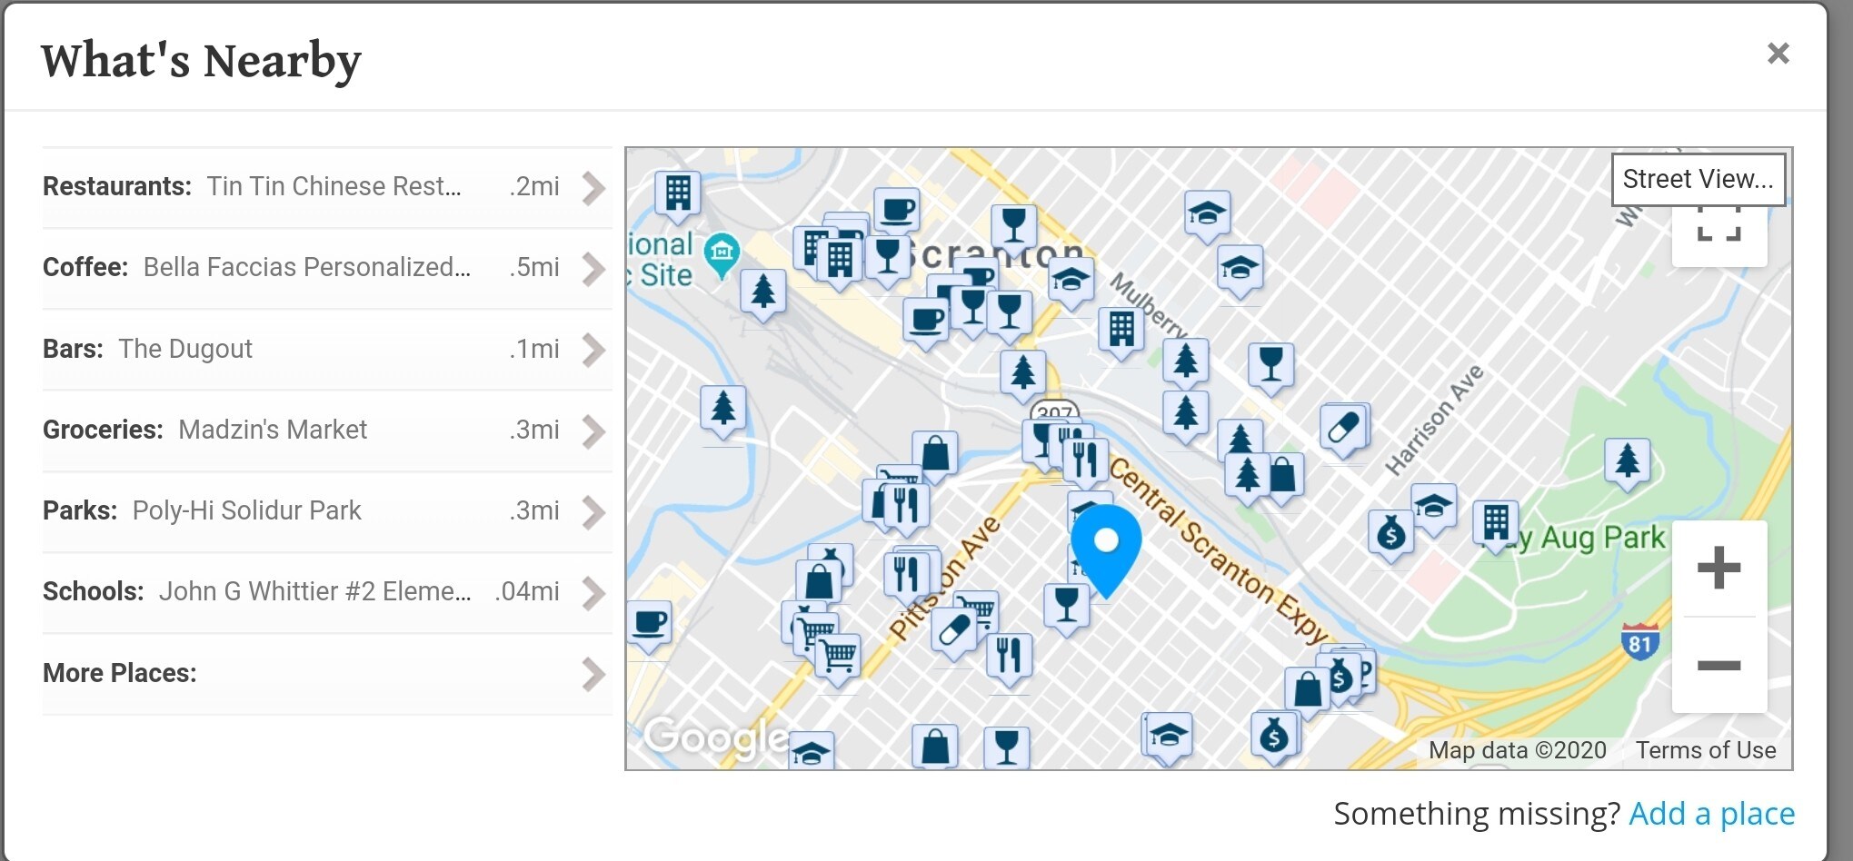Select the Bars: The Dugout entry

[300, 350]
